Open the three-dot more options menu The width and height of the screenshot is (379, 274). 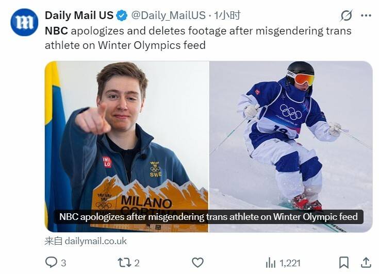pos(366,15)
